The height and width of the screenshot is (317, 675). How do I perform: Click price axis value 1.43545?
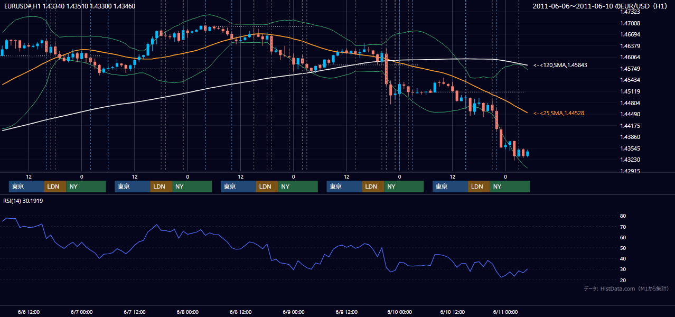point(630,148)
